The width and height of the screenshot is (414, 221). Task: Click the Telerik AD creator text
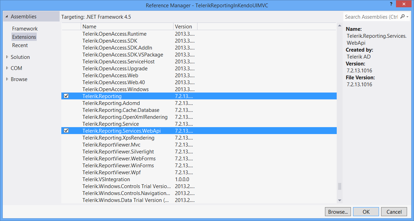click(359, 56)
